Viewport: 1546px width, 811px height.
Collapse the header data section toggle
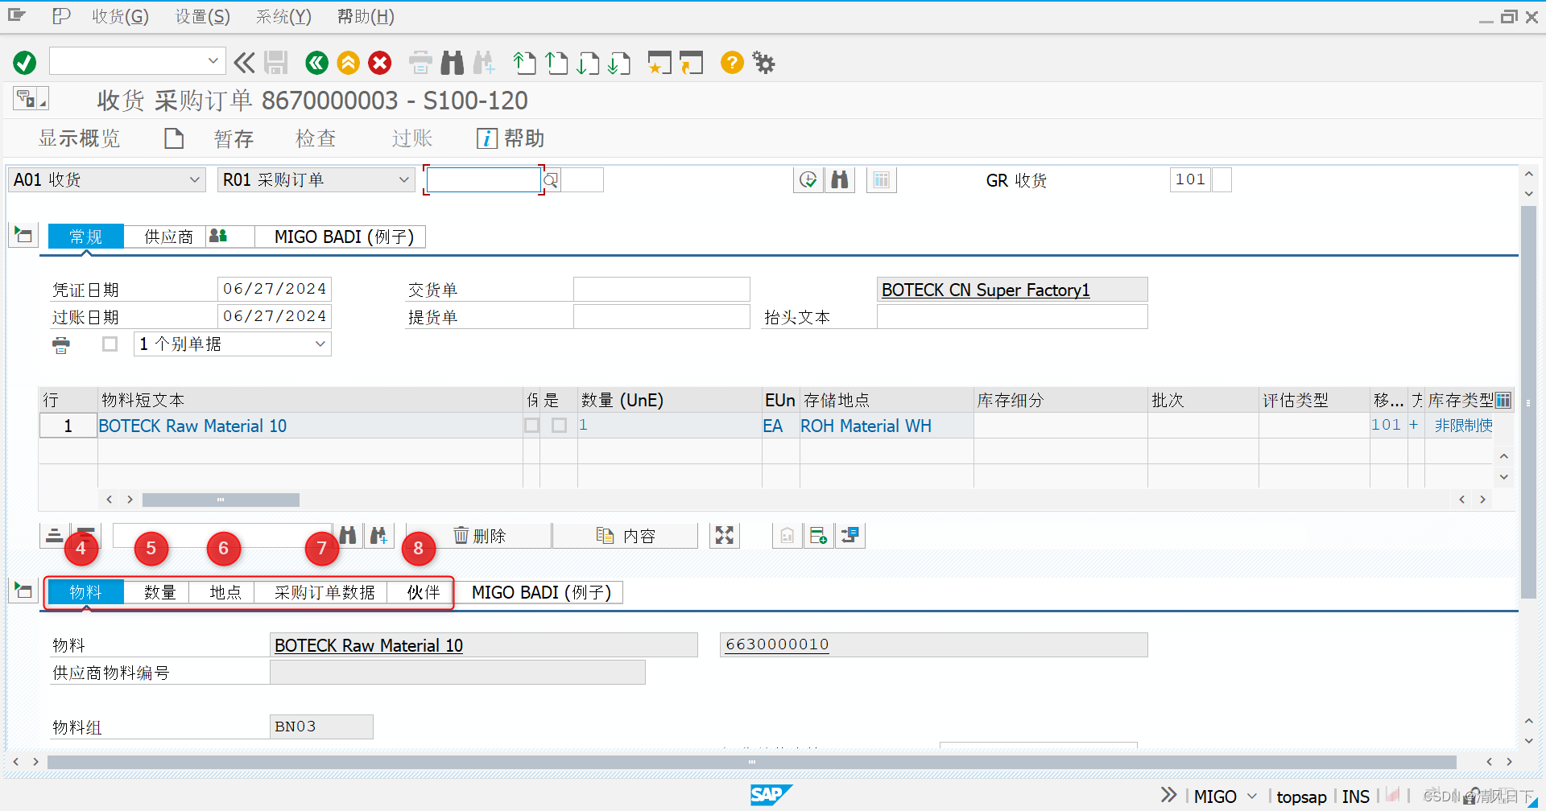coord(23,236)
